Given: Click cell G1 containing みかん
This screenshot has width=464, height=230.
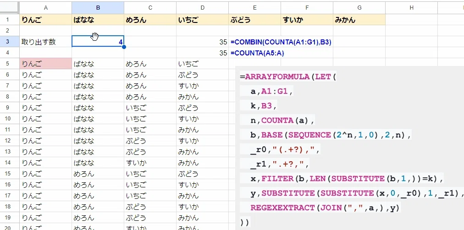Looking at the screenshot, I should coord(359,20).
